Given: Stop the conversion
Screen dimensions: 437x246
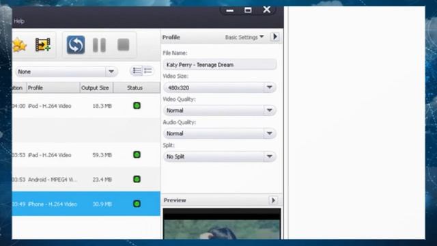Looking at the screenshot, I should point(123,44).
